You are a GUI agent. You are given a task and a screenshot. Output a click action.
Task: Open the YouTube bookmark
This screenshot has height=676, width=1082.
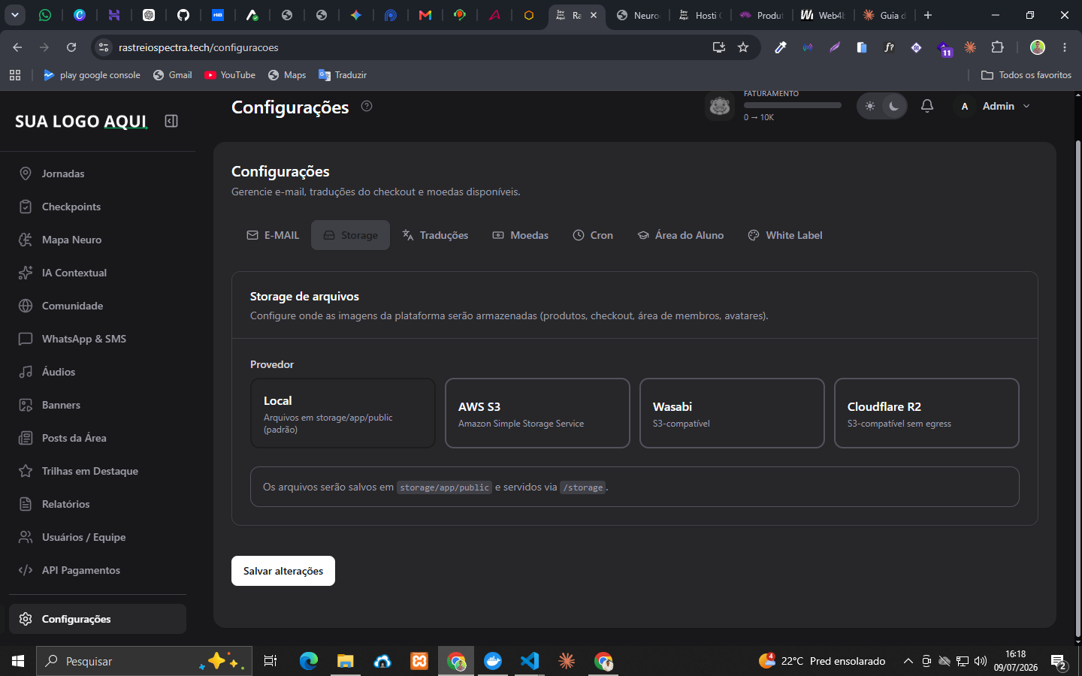pos(230,75)
